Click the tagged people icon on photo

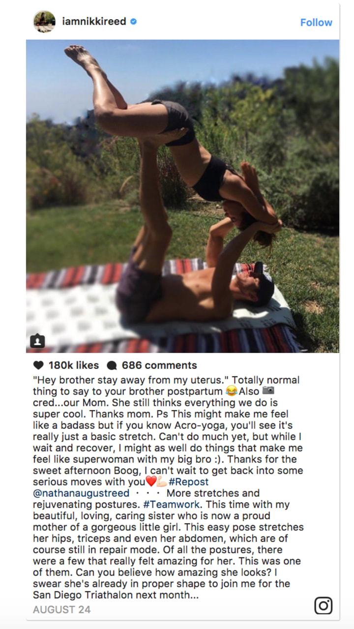point(38,341)
